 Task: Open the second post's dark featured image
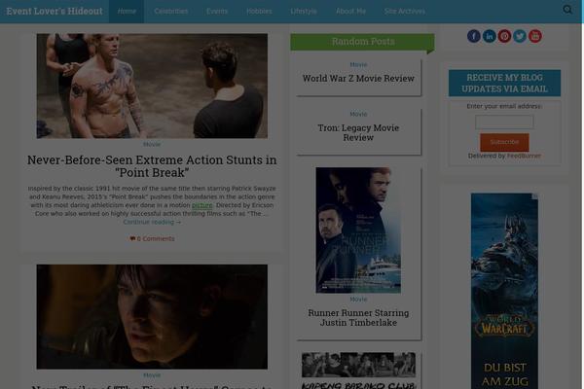[152, 317]
